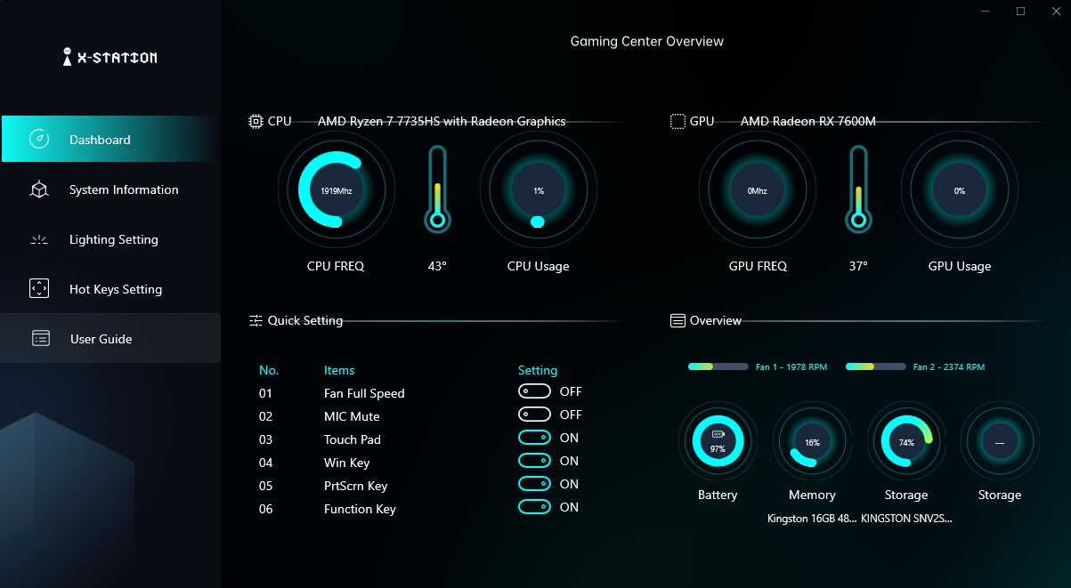
Task: Click the MIC Mute item label
Action: 352,416
